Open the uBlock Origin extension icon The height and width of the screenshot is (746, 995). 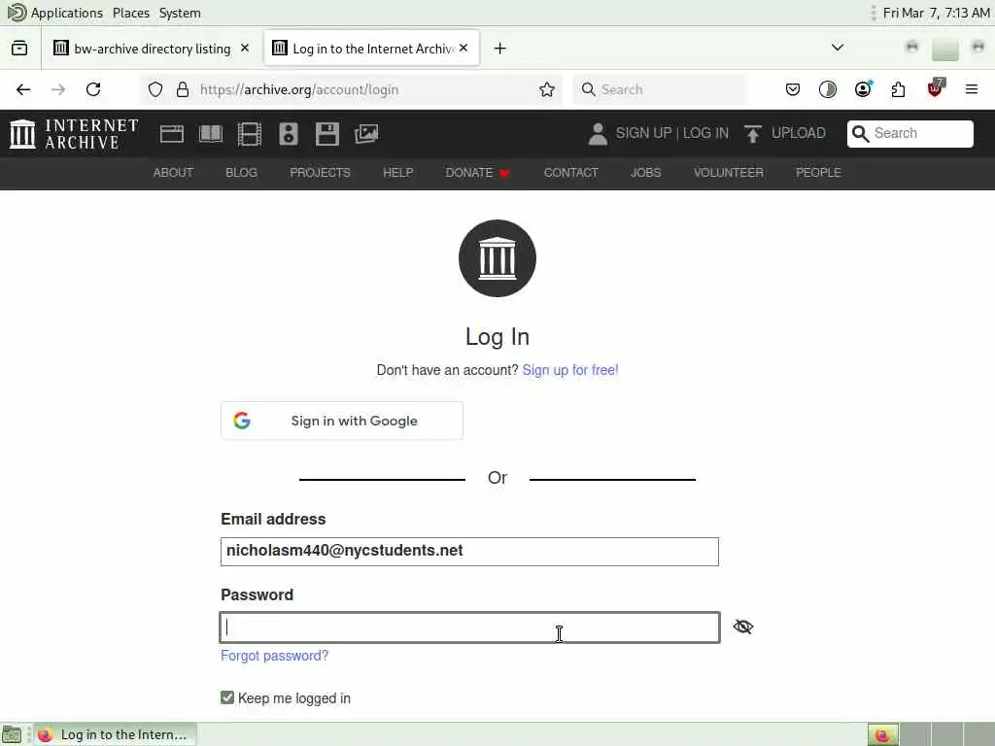tap(935, 88)
